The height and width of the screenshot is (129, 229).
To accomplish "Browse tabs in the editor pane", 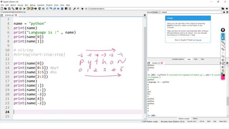I will (x=1, y=15).
